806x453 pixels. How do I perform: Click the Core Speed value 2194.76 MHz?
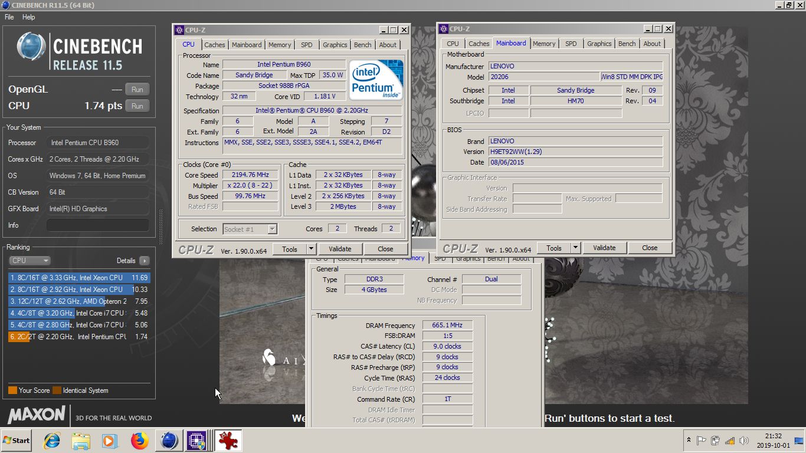pyautogui.click(x=251, y=175)
